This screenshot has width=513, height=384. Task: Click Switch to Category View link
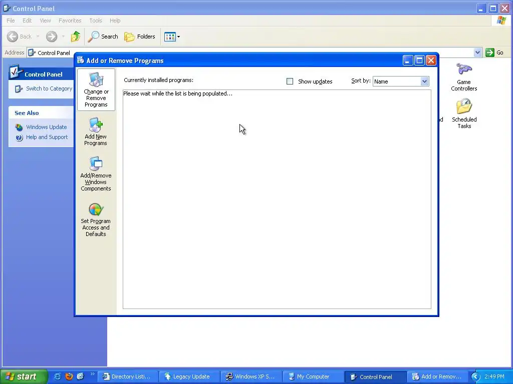[x=44, y=88]
